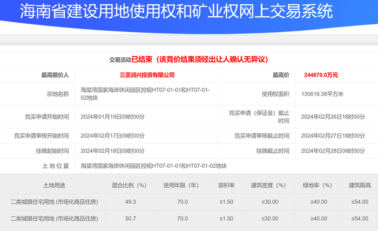
Task: Click the 挂牌起始时间 label
Action: click(x=52, y=151)
